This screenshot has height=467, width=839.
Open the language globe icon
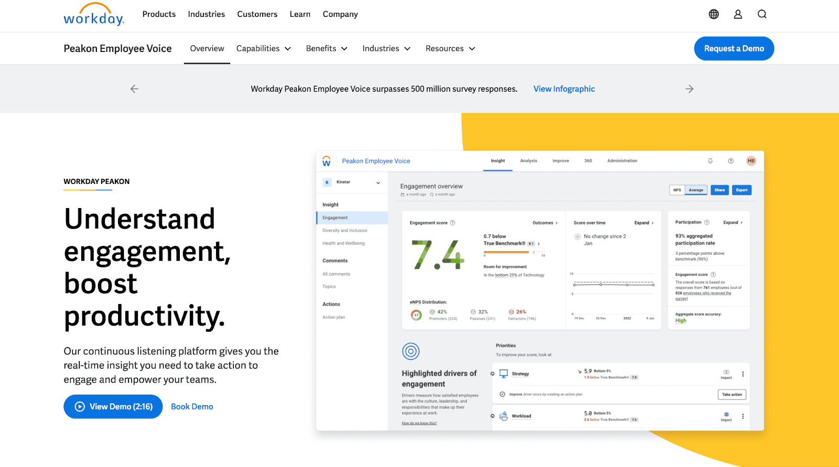tap(714, 14)
